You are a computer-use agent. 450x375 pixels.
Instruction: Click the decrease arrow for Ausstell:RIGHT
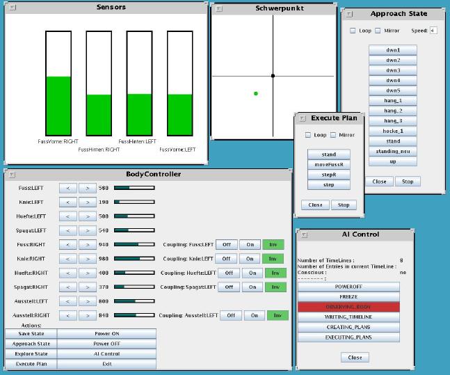pos(67,316)
